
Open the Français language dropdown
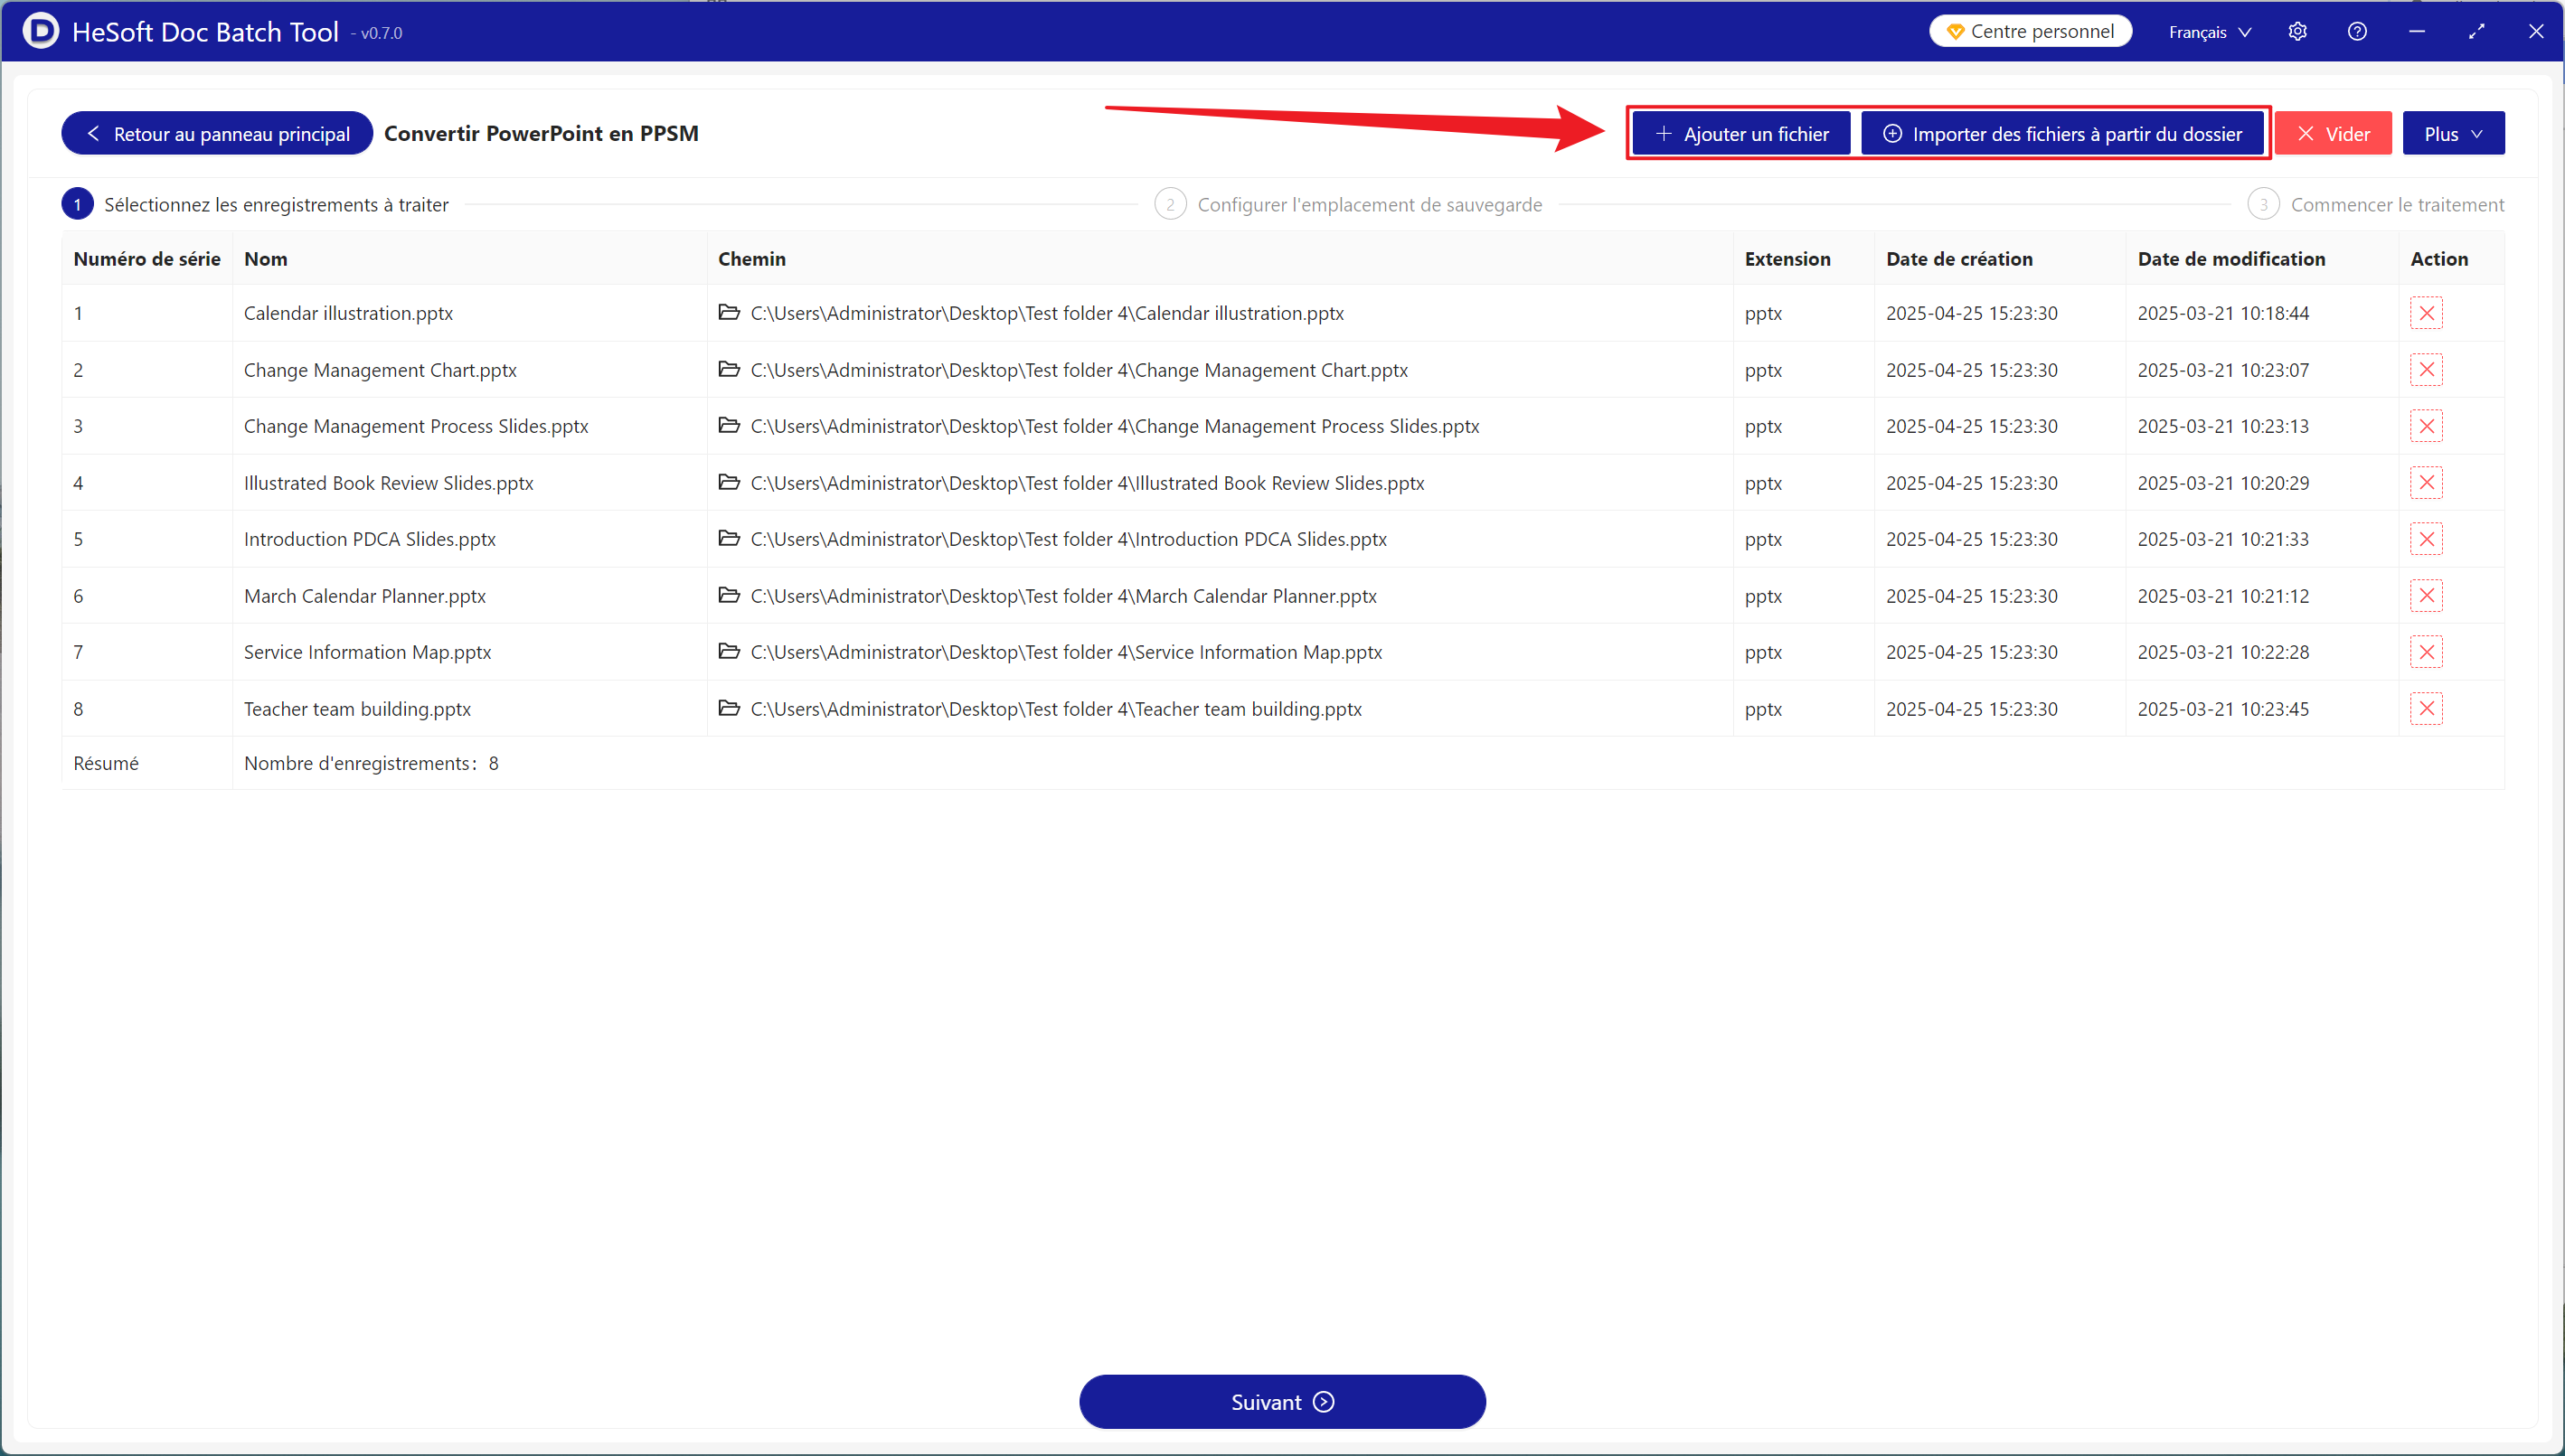pyautogui.click(x=2210, y=32)
